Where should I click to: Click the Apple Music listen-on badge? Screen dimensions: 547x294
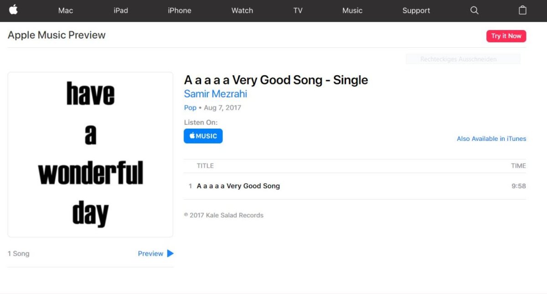[203, 136]
